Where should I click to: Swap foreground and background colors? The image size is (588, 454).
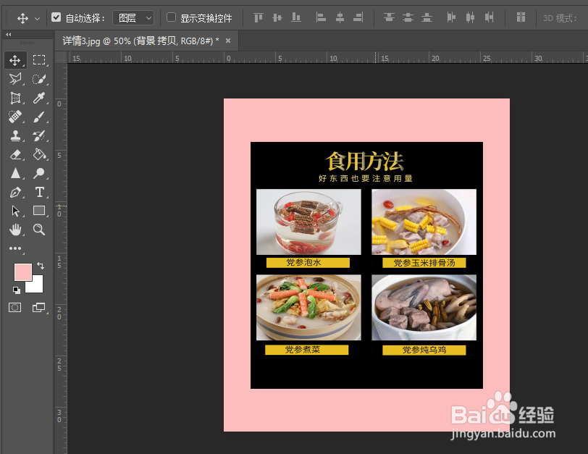[41, 266]
